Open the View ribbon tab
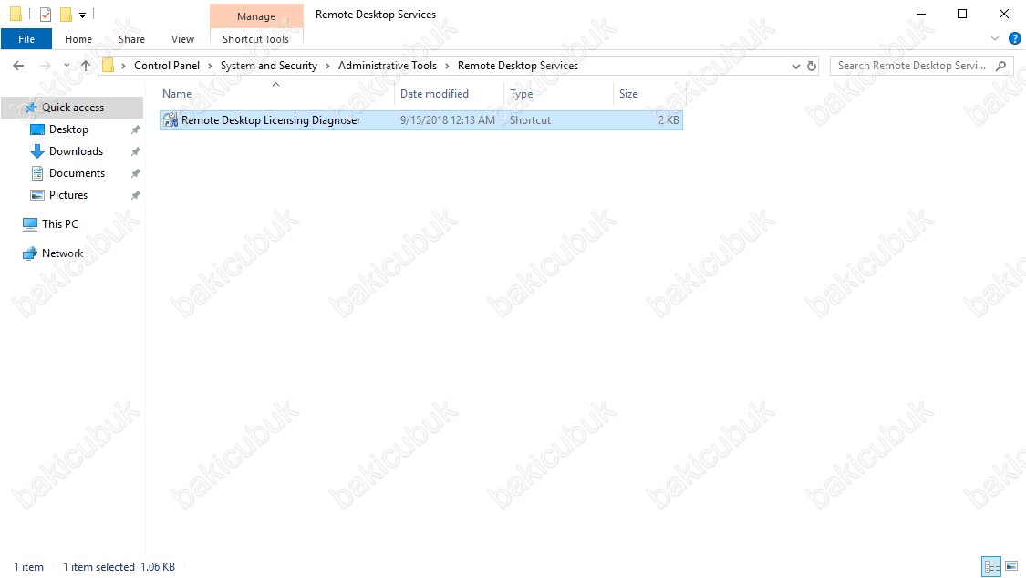 [x=182, y=39]
